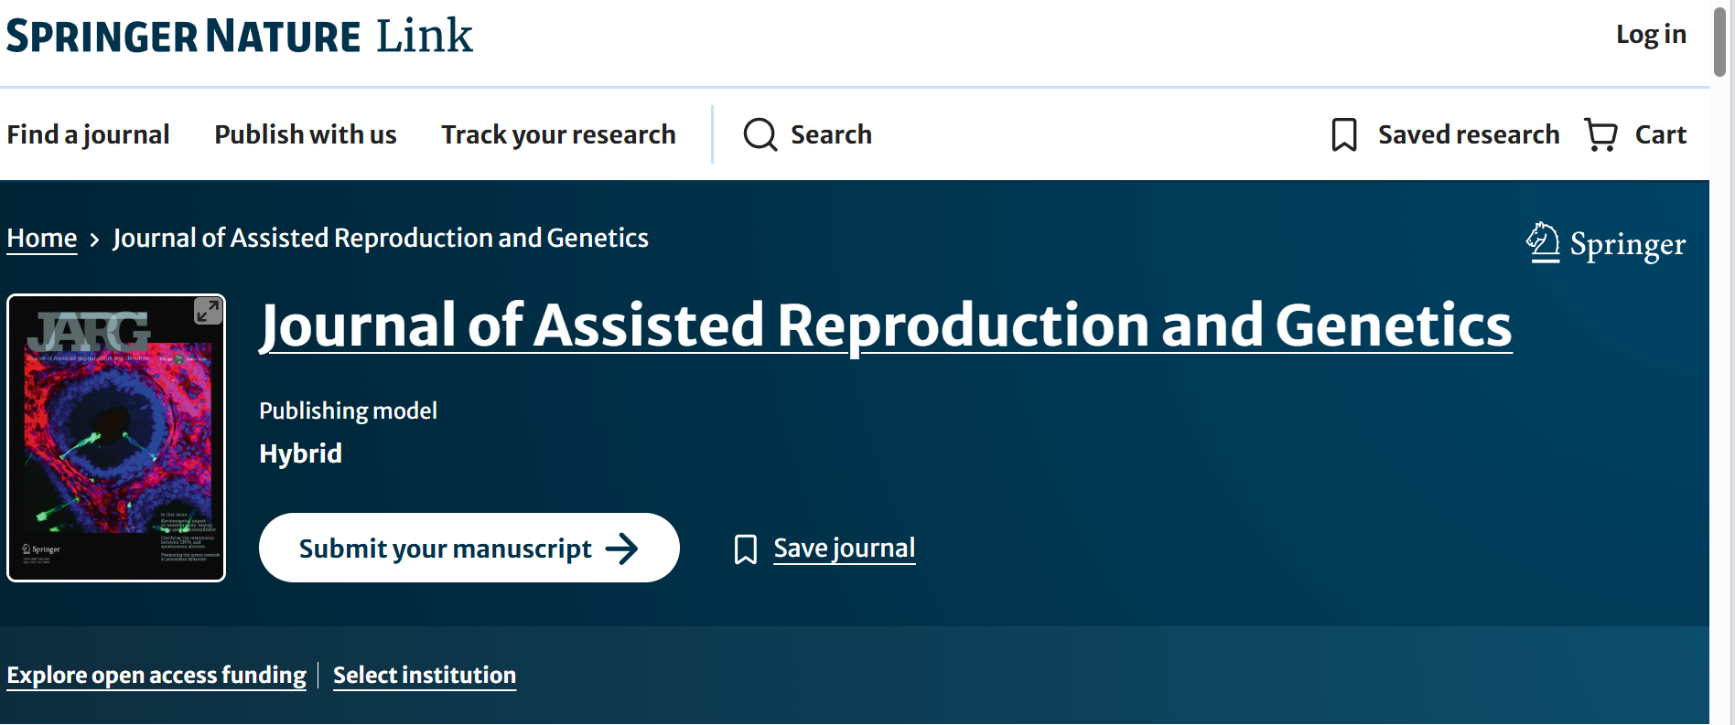
Task: Go to Home breadcrumb link
Action: [x=42, y=239]
